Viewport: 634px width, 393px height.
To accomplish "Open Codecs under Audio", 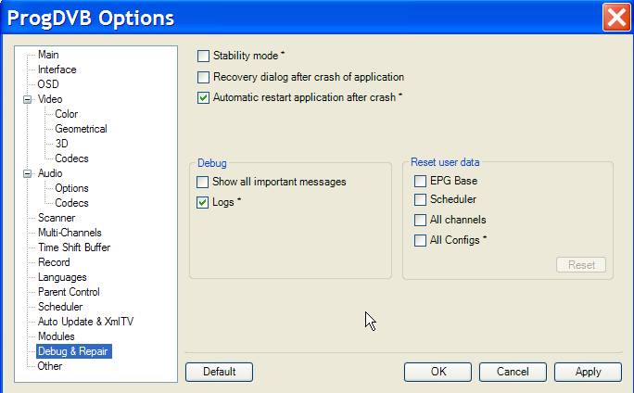I will tap(71, 203).
